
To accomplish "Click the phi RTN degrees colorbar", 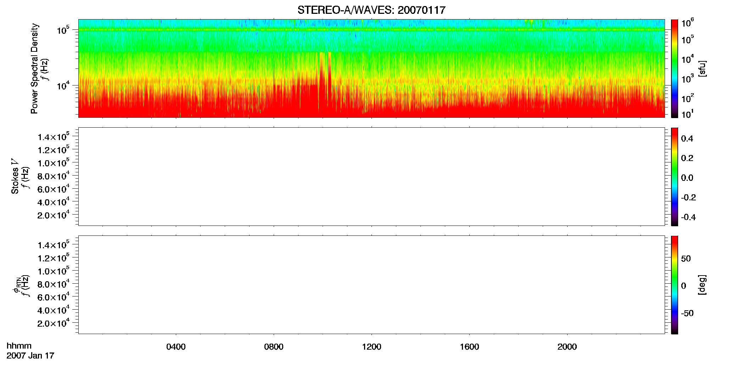I will 675,285.
